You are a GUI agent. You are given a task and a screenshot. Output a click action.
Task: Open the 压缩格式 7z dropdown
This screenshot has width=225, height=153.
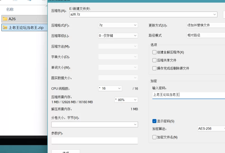click(x=118, y=25)
